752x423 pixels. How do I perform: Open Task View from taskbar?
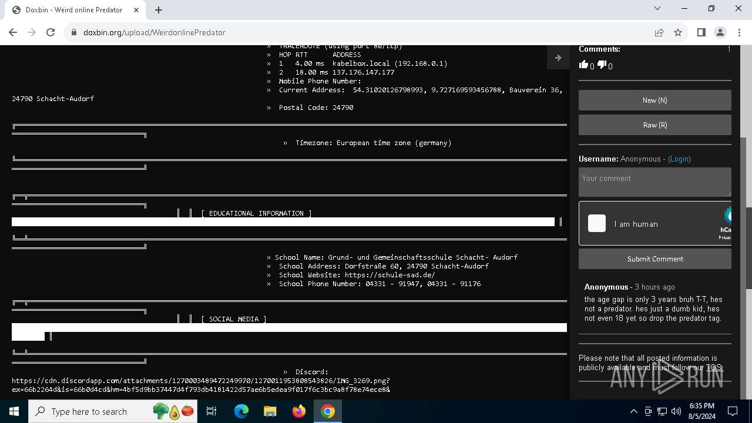pos(211,411)
